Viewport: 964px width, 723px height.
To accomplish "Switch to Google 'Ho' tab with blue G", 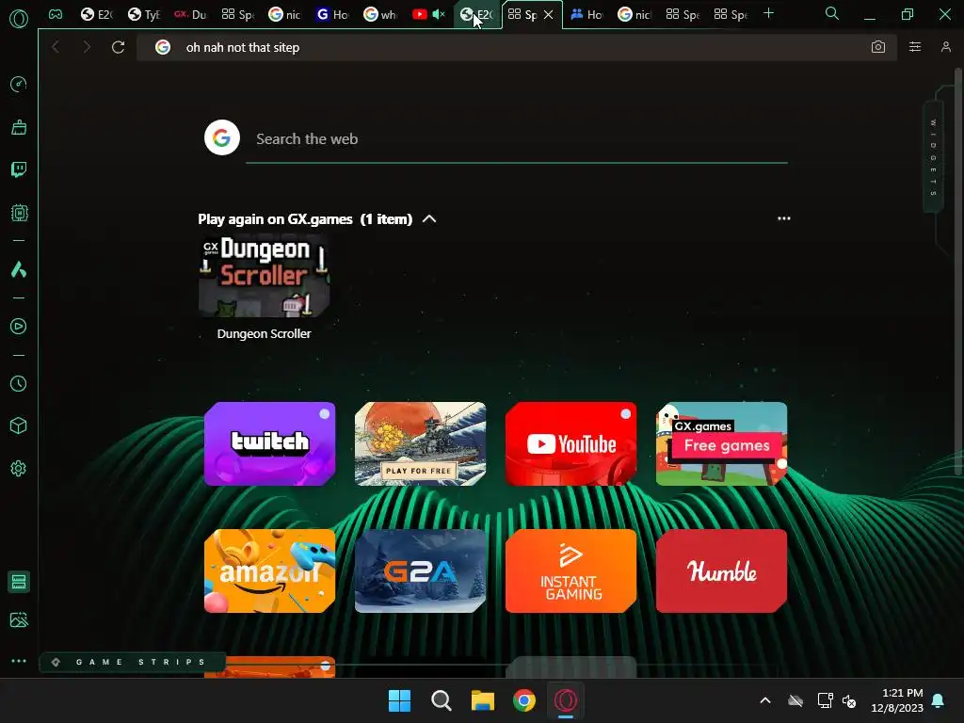I will pyautogui.click(x=332, y=14).
